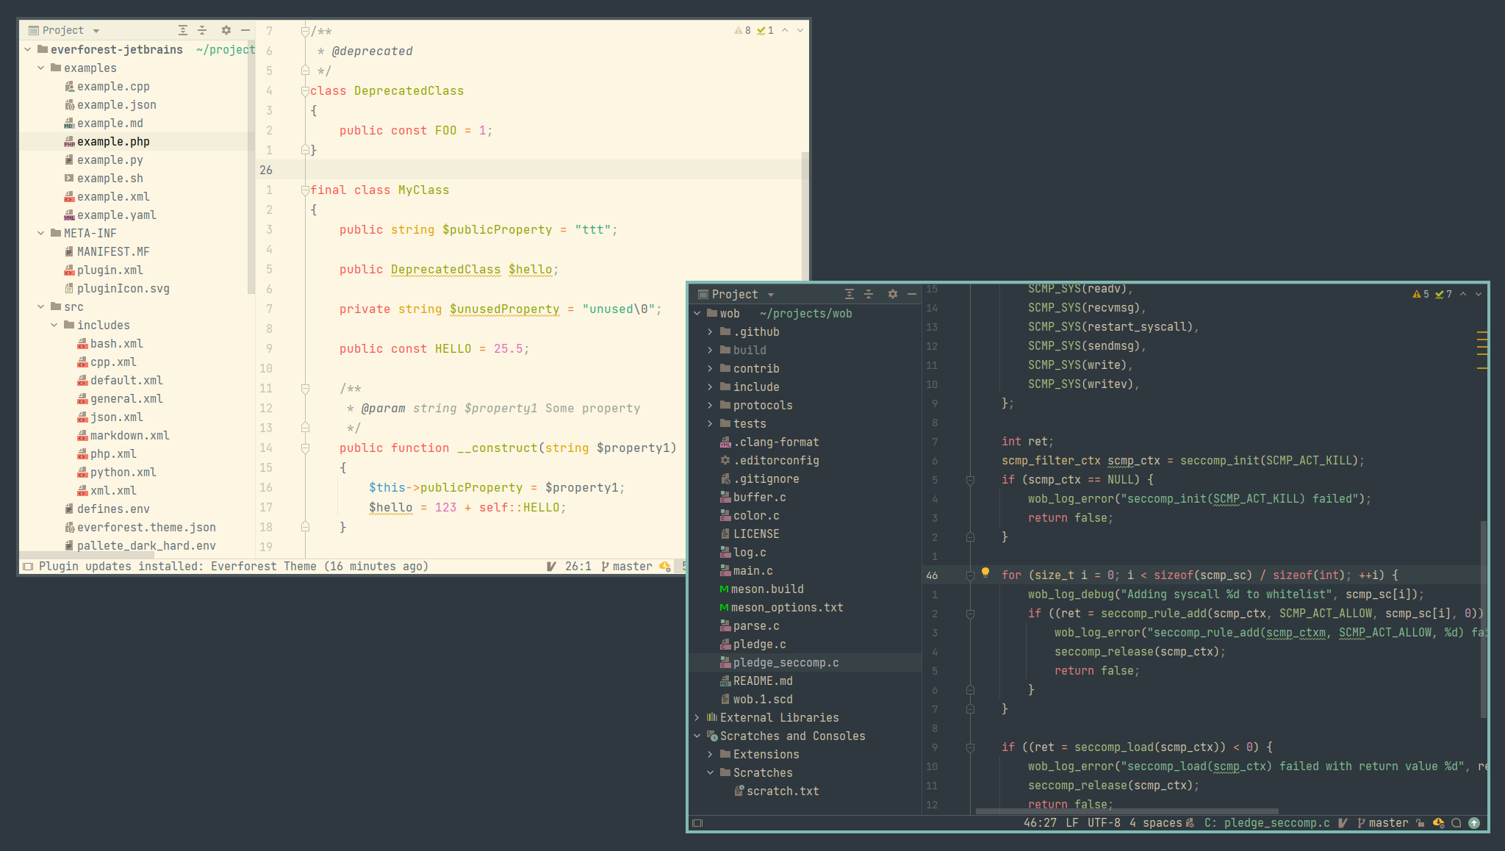Toggle tool window bars icon in light status bar
This screenshot has height=851, width=1505.
pos(28,567)
